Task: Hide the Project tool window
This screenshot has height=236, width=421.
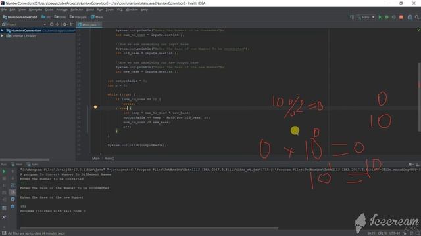Action: [x=72, y=24]
